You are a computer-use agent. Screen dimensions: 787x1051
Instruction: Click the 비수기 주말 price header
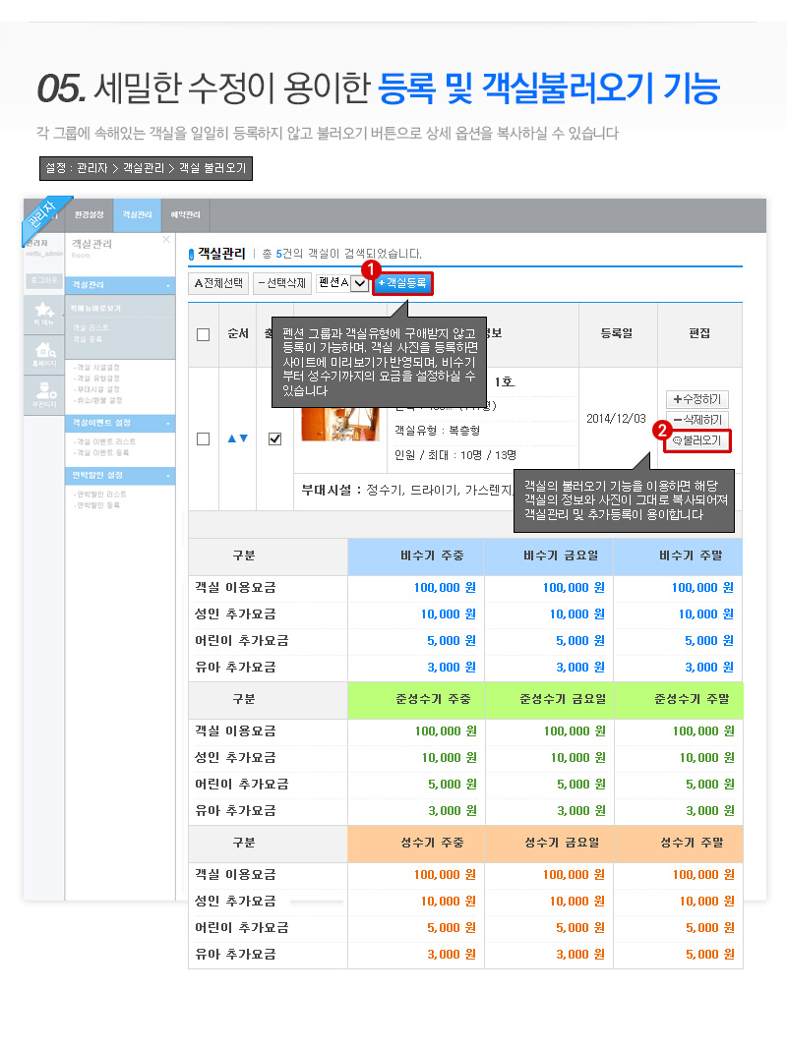click(x=678, y=556)
